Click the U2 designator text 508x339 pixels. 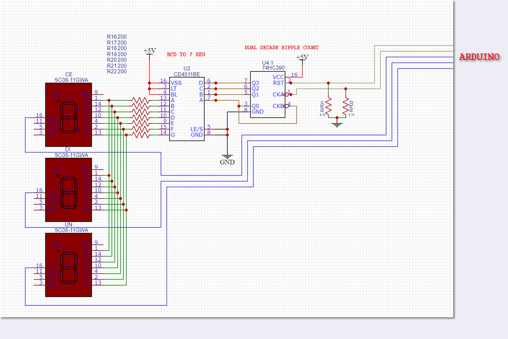[187, 68]
